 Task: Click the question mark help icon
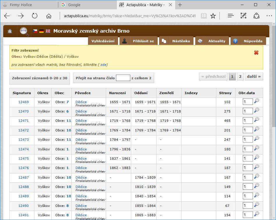tap(235, 41)
